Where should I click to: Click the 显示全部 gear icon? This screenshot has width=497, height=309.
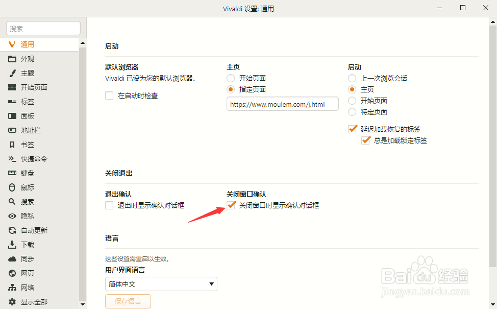coord(12,302)
